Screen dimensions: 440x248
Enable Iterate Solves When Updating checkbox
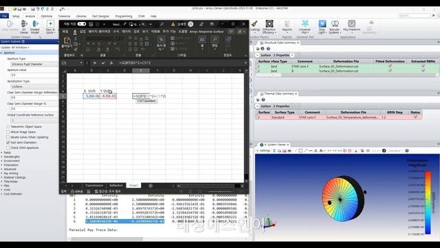click(x=8, y=137)
